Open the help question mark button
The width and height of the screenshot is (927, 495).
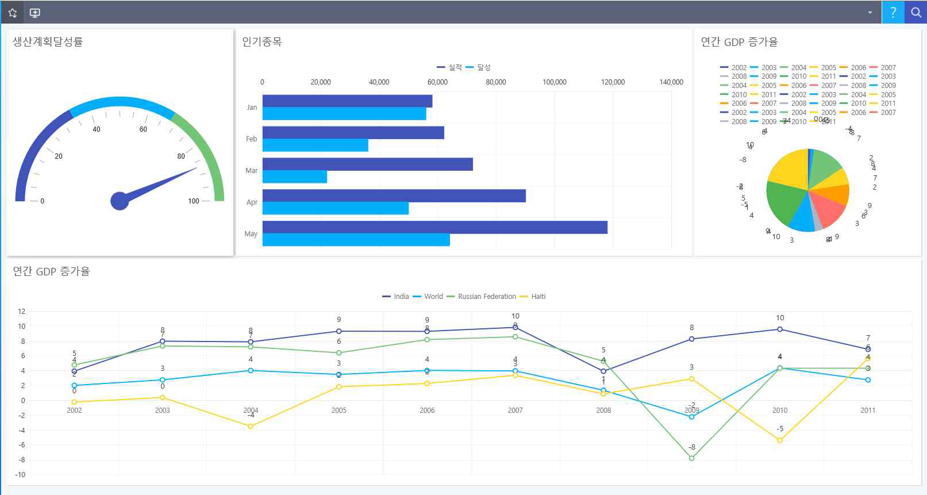coord(893,12)
